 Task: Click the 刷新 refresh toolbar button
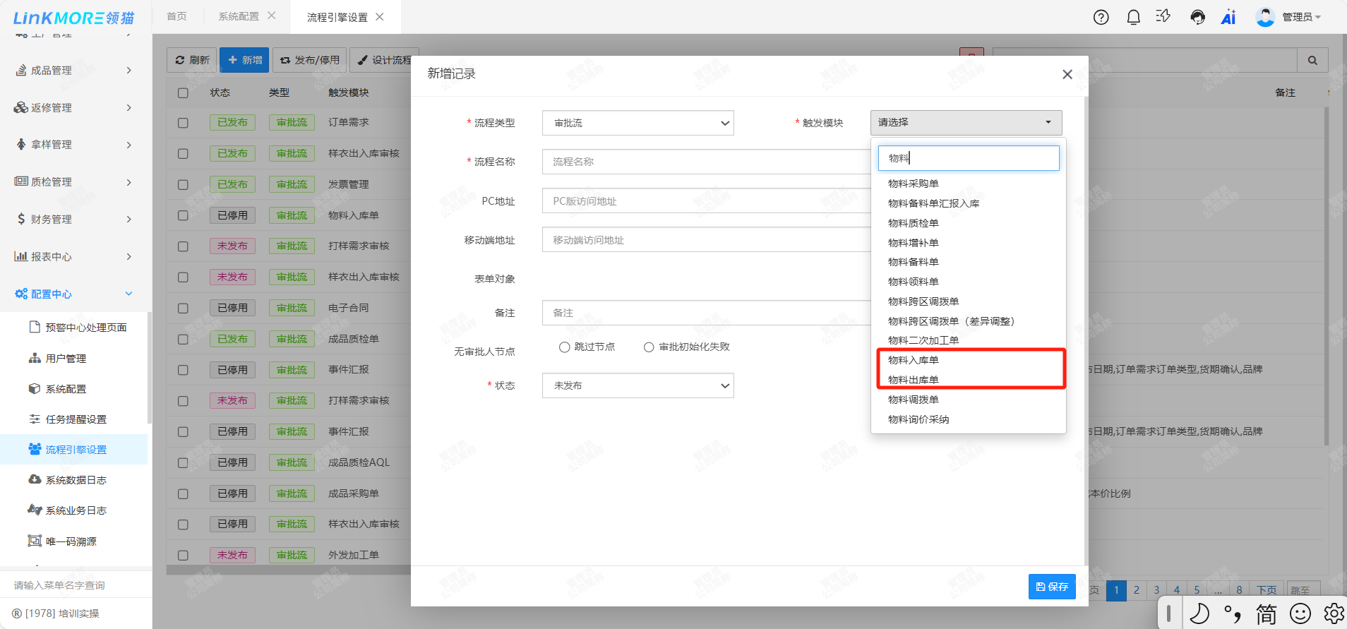coord(192,60)
